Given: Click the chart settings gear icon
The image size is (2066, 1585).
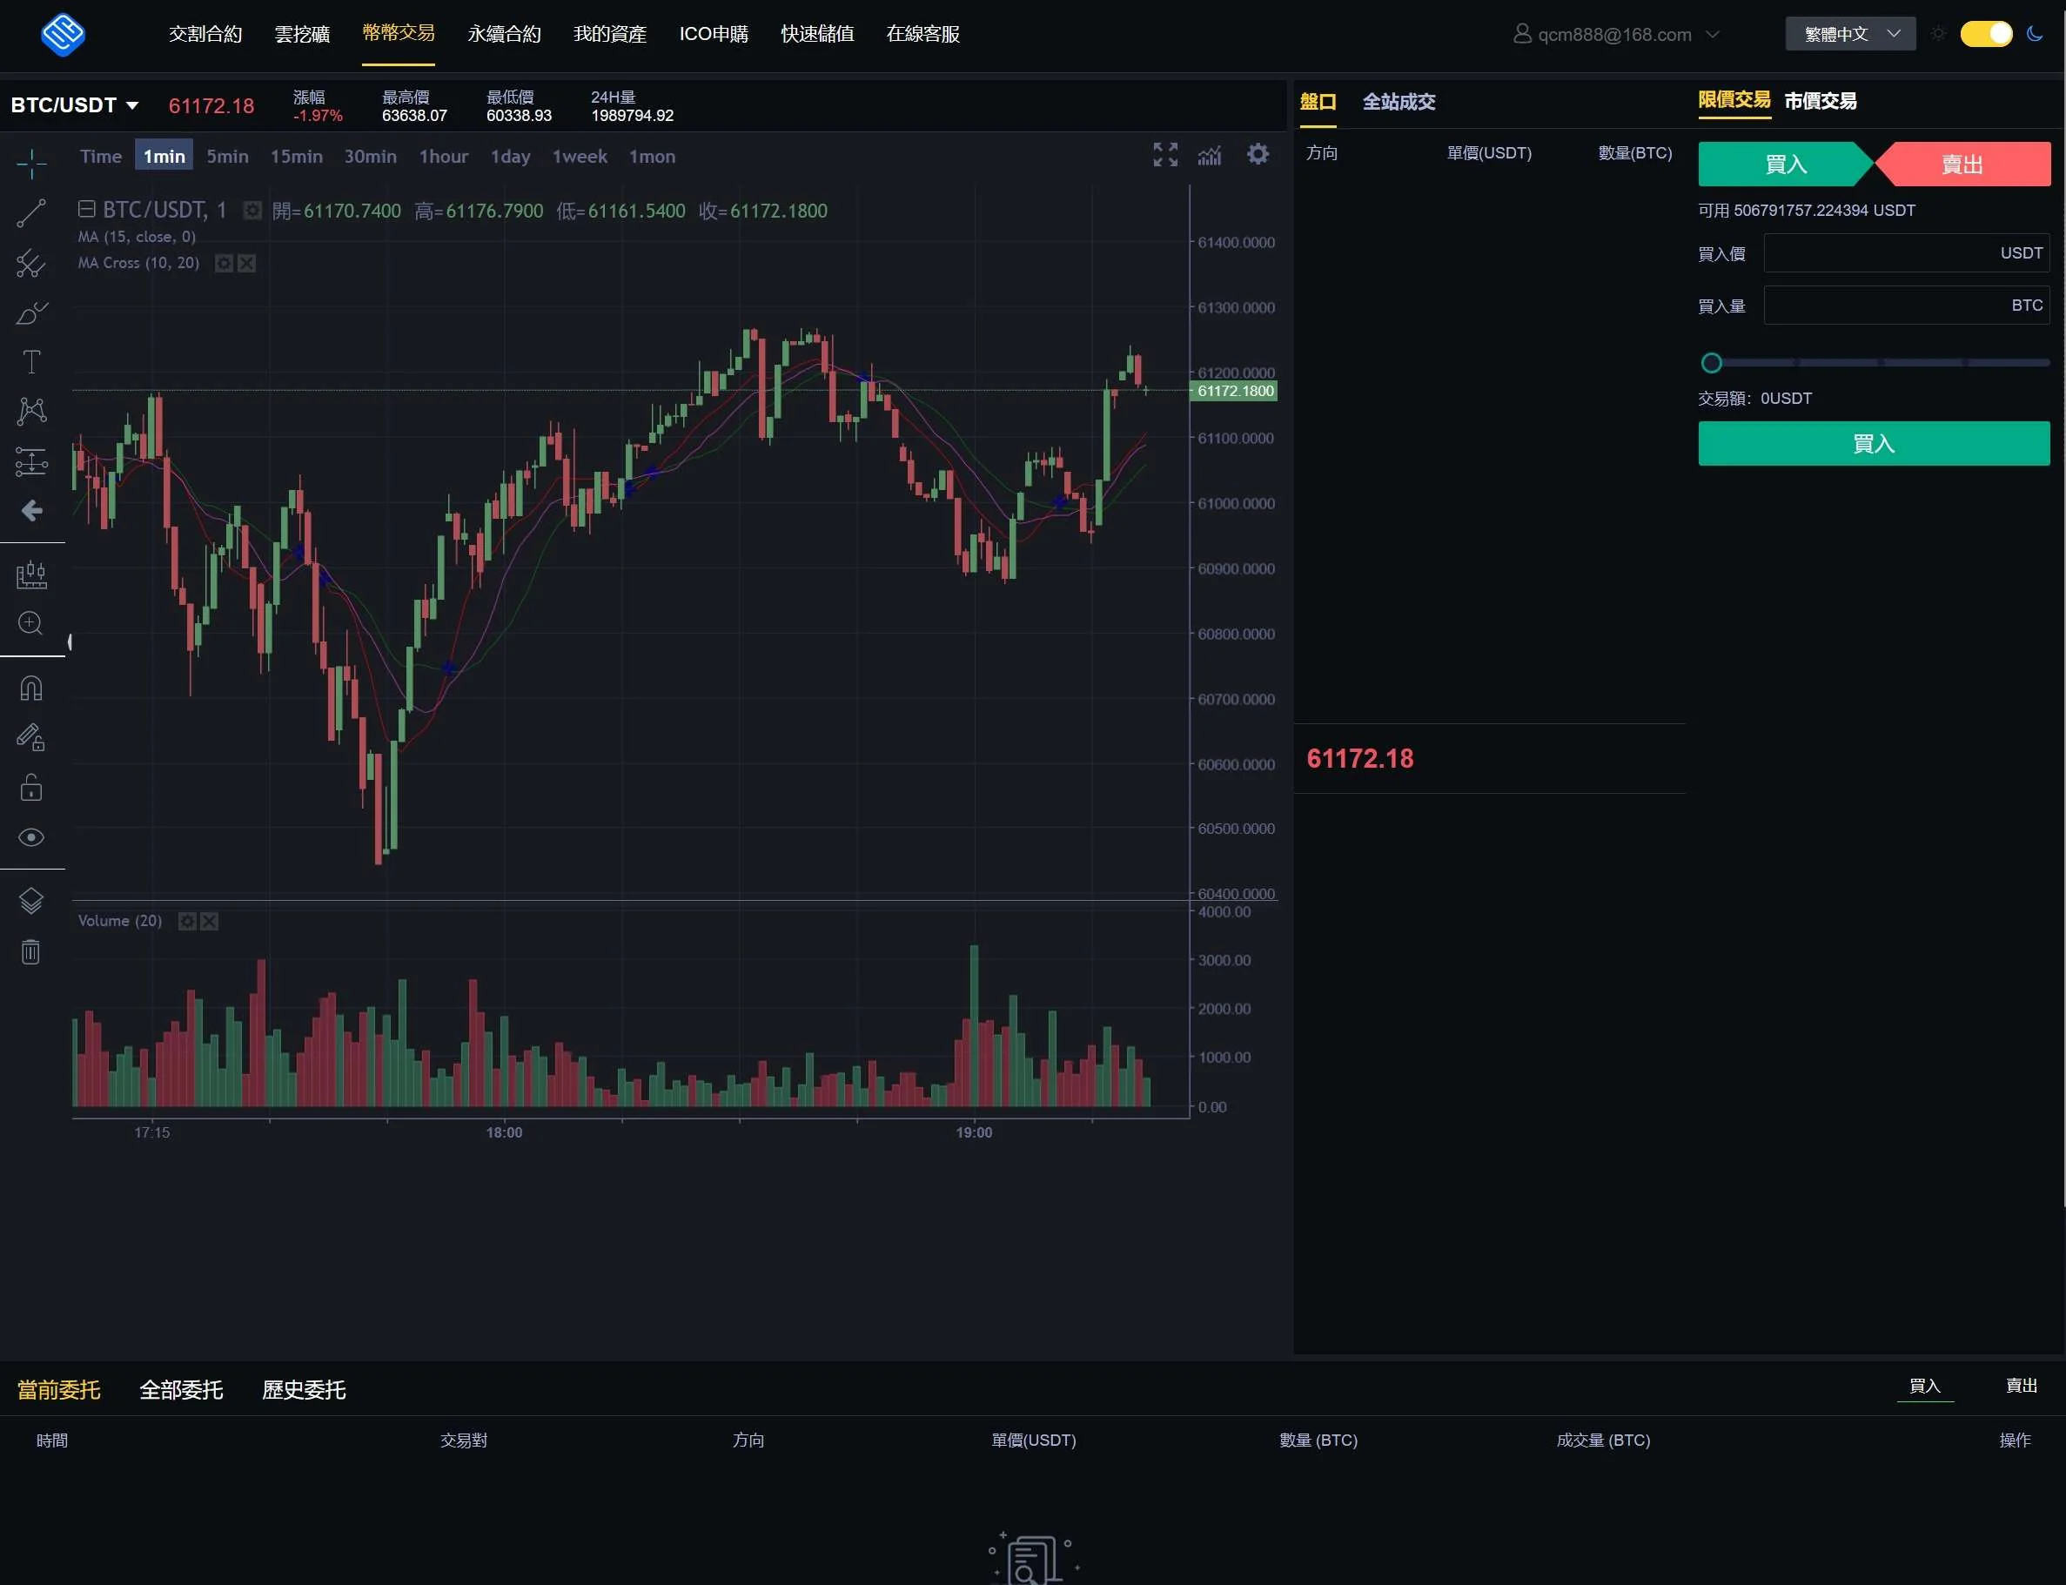Looking at the screenshot, I should (1258, 154).
